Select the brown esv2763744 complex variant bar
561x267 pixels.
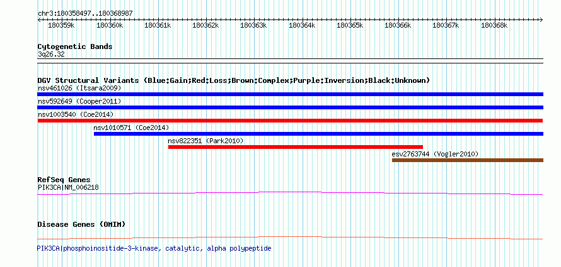click(x=468, y=160)
